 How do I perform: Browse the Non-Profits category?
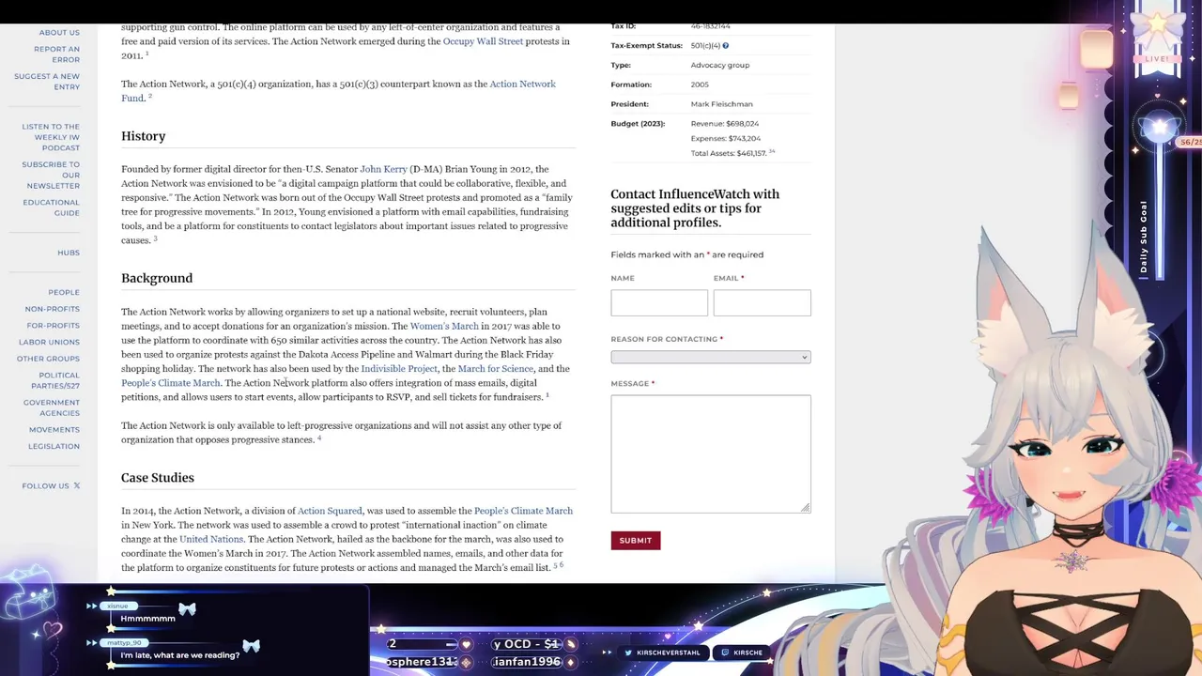(53, 309)
